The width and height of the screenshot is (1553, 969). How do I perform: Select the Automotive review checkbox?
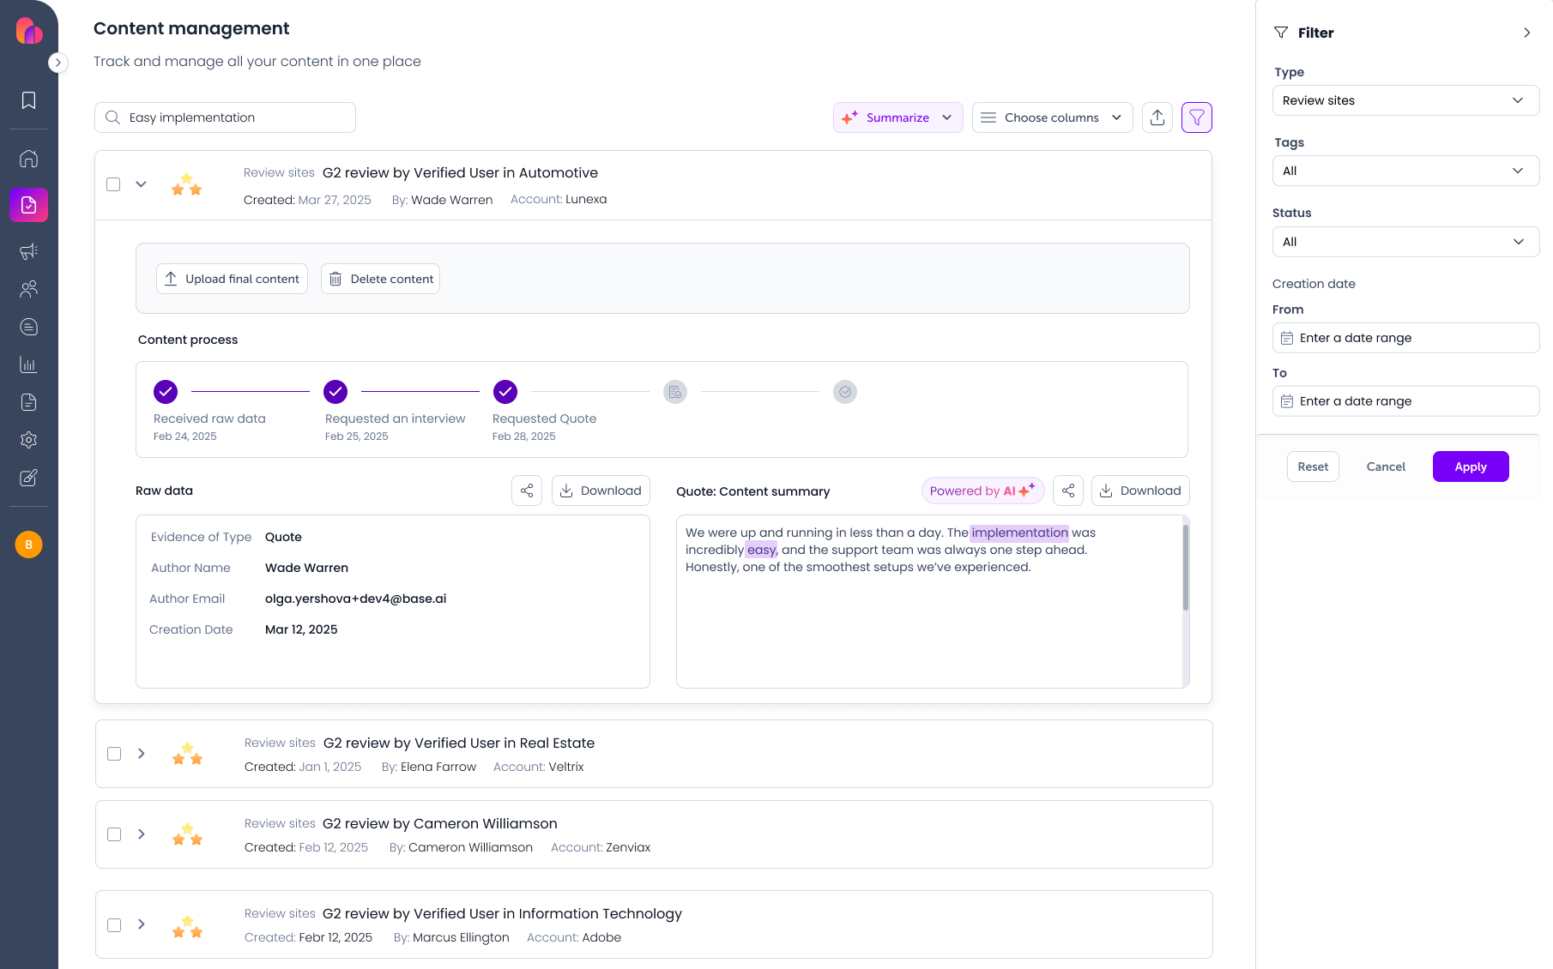click(113, 184)
